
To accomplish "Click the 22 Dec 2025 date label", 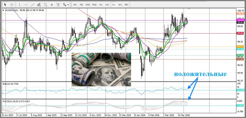I will coord(125,115).
